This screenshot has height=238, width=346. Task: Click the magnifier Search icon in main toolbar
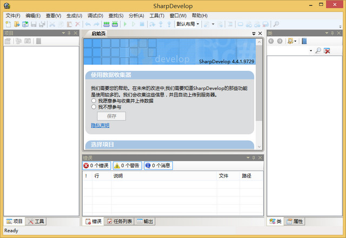tap(276, 24)
